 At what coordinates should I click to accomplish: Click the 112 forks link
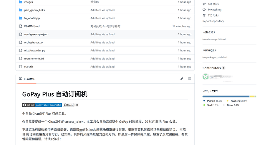click(x=213, y=15)
